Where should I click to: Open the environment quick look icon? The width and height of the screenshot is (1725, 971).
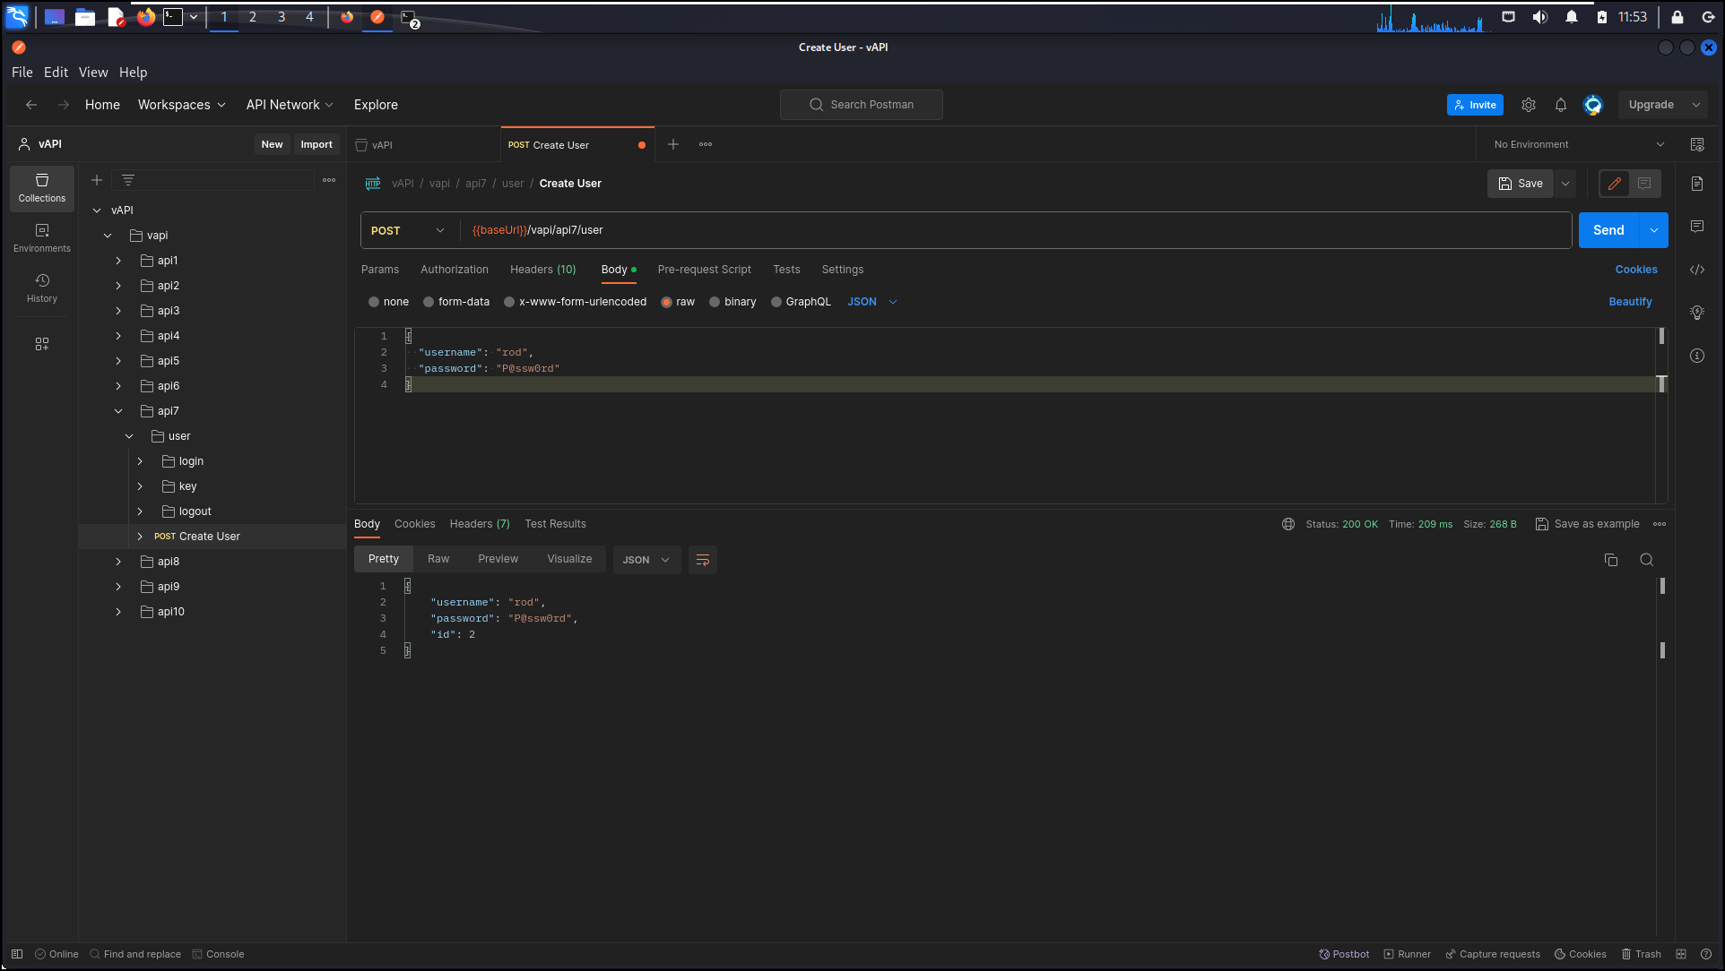(1697, 144)
